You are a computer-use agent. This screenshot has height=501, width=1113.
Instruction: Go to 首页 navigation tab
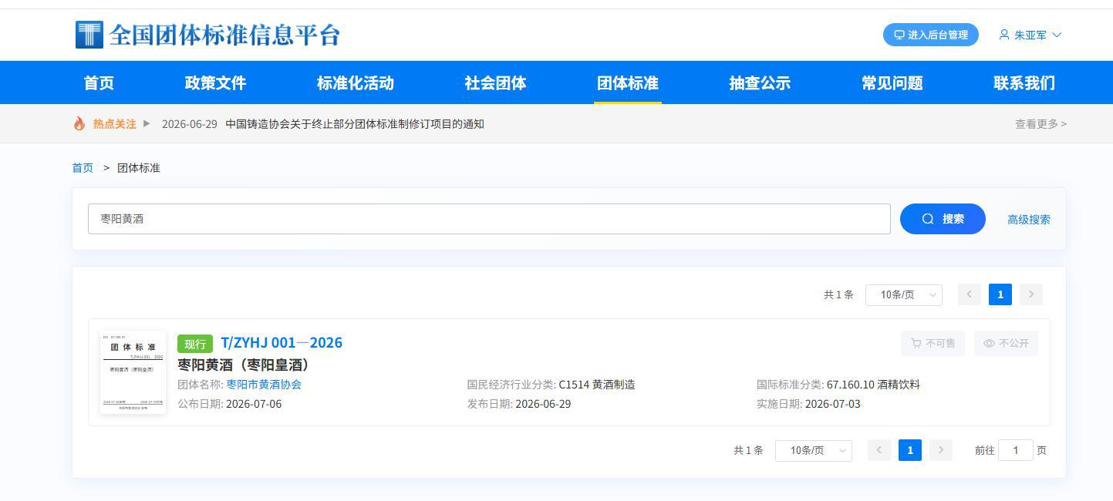click(x=99, y=83)
